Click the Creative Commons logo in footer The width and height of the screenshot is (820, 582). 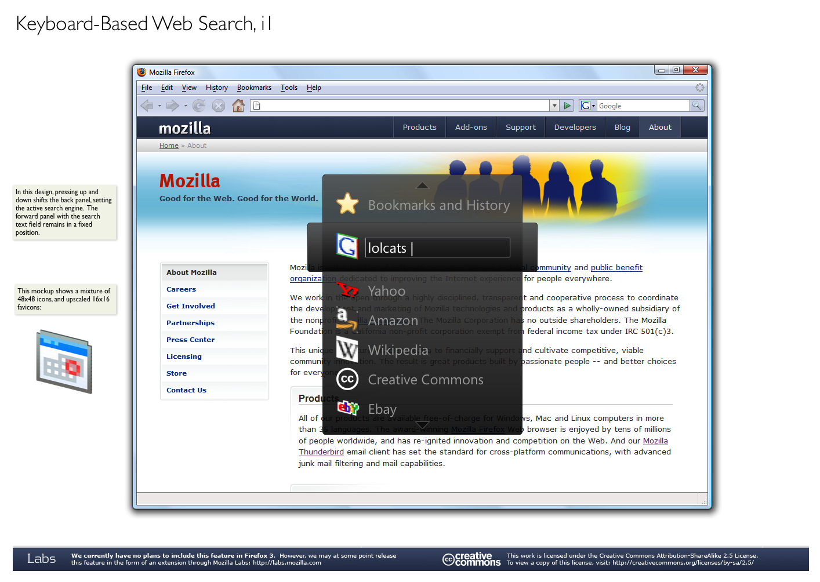471,559
